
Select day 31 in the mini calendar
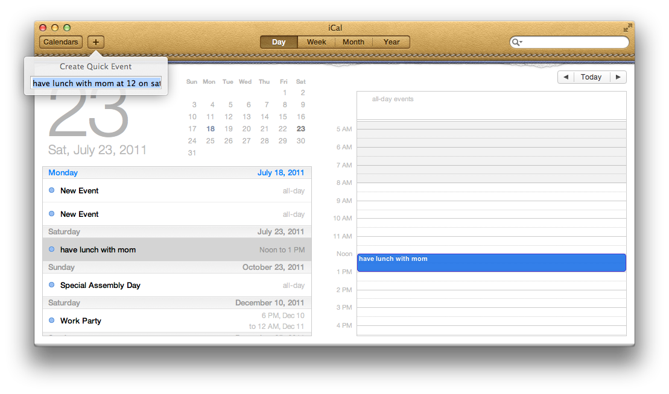click(x=192, y=153)
